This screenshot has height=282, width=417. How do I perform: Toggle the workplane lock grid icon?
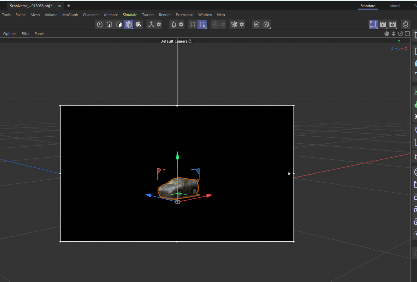tap(202, 24)
